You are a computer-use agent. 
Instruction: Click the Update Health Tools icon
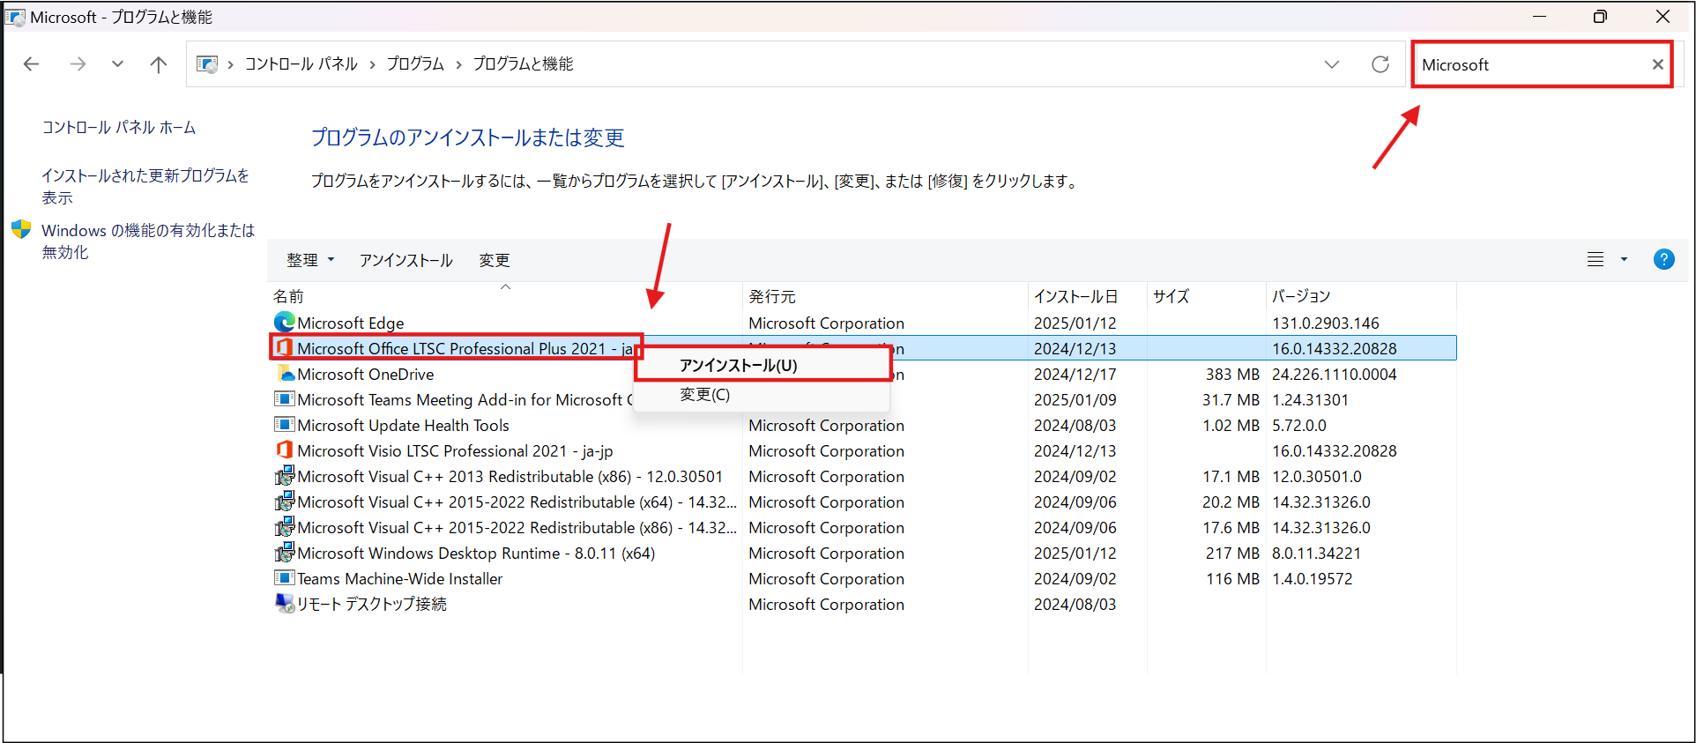tap(285, 425)
